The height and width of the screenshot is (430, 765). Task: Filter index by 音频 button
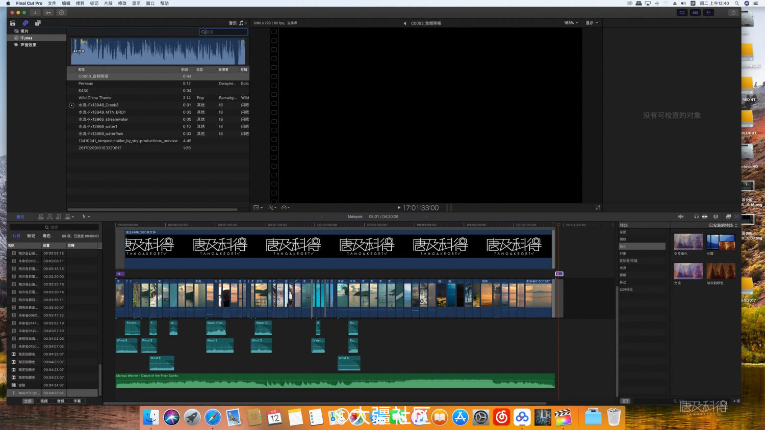click(x=61, y=401)
